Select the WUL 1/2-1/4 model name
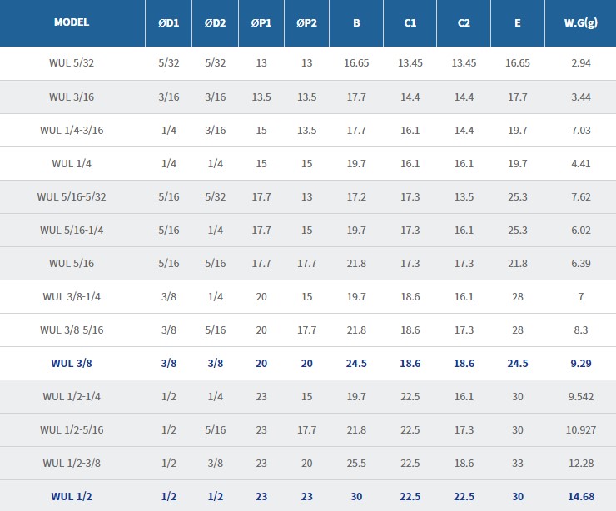This screenshot has width=616, height=511. (x=72, y=396)
